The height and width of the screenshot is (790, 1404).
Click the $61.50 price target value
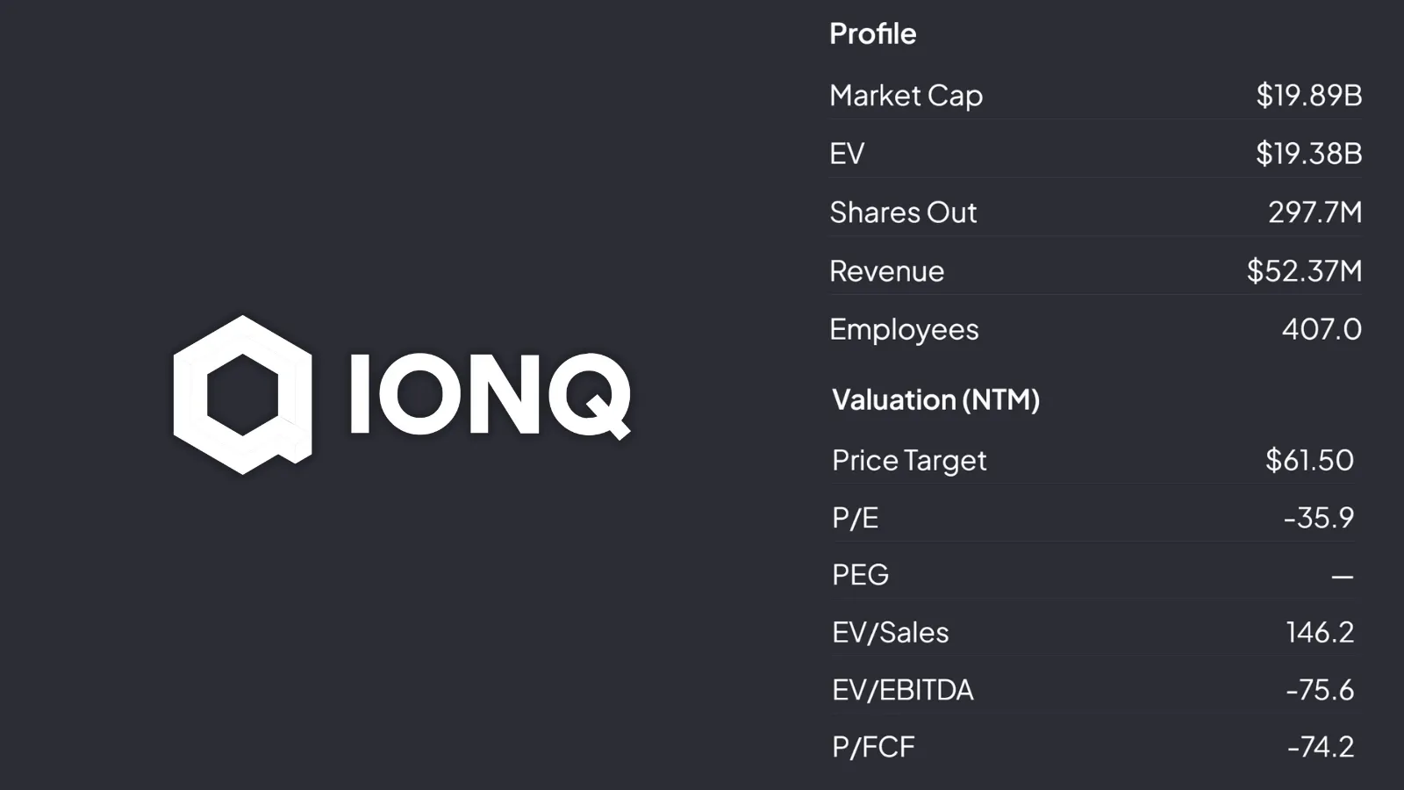pyautogui.click(x=1309, y=460)
